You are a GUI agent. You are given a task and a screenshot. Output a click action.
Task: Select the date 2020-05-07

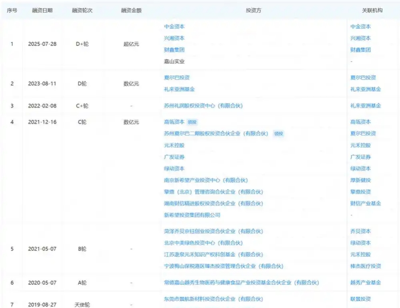coord(42,283)
